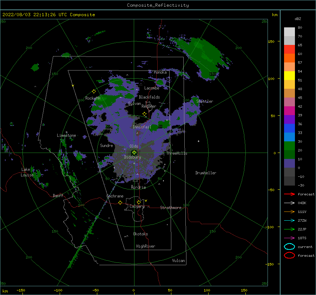Image resolution: width=316 pixels, height=295 pixels.
Task: Click the white 04DK arrow in legend
Action: 289,203
